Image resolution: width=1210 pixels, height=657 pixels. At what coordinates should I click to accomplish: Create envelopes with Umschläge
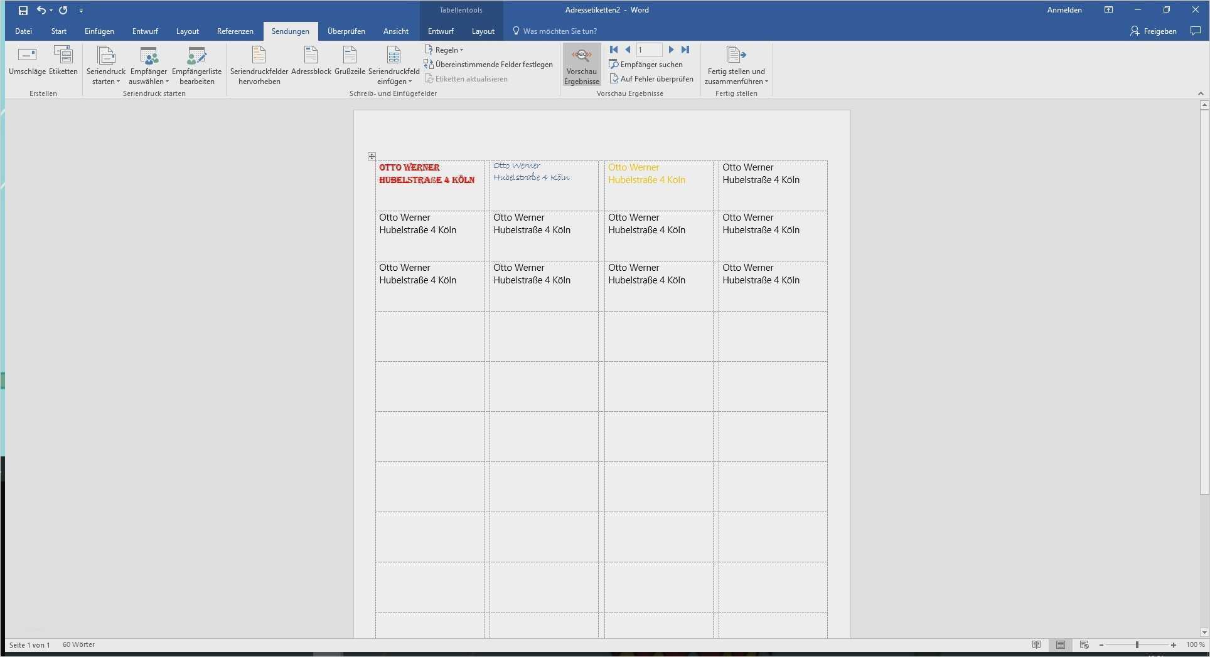point(27,61)
